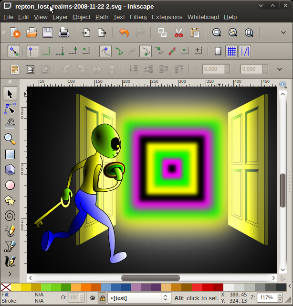The width and height of the screenshot is (293, 306).
Task: Select the Calligraphy tool
Action: tap(10, 262)
